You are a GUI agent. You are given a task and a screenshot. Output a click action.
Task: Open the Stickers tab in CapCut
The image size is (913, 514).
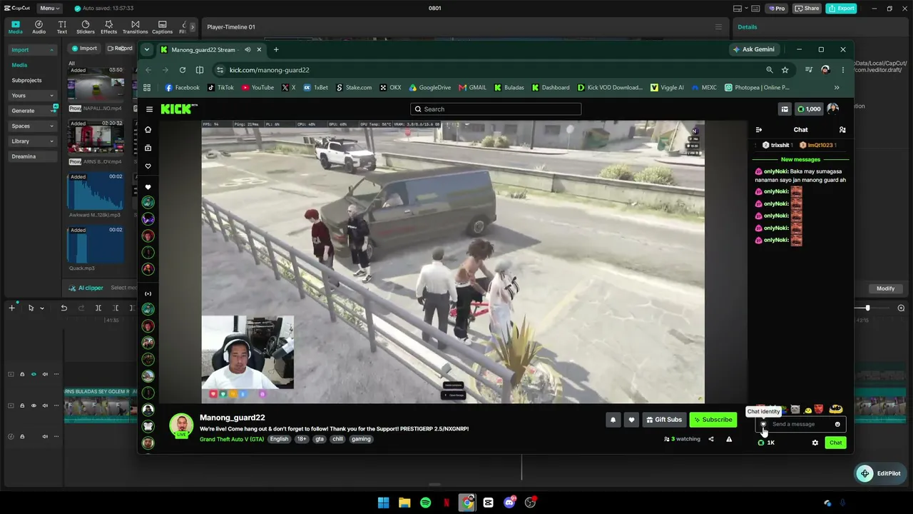click(x=86, y=27)
